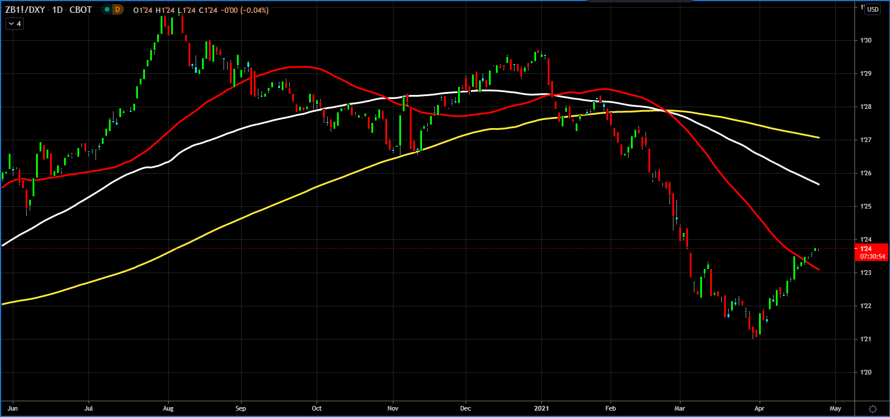Click the 1'22 price axis label
Viewport: 890px width, 417px height.
click(866, 306)
